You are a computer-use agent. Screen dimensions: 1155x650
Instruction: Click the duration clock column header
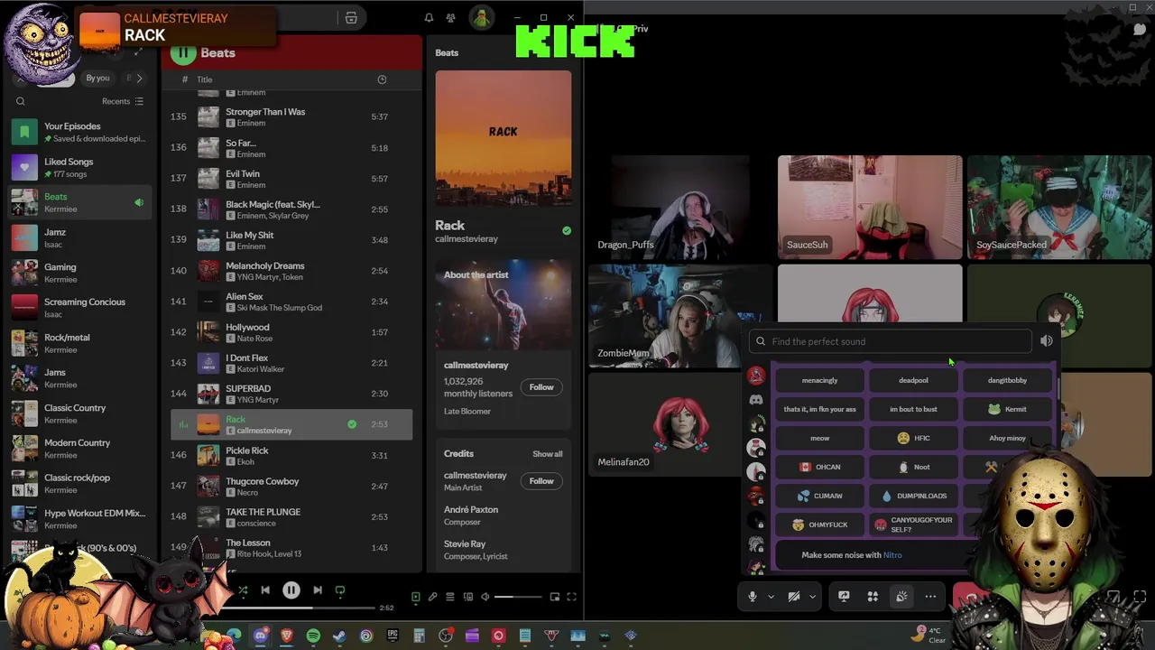(x=382, y=79)
